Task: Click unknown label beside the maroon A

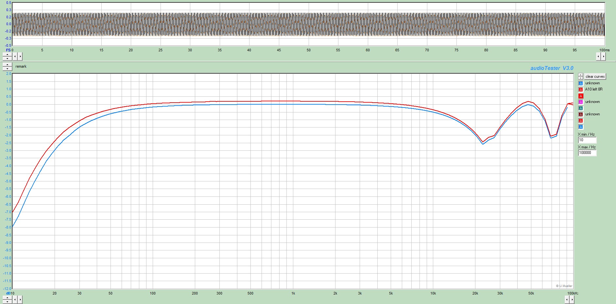Action: click(x=592, y=114)
